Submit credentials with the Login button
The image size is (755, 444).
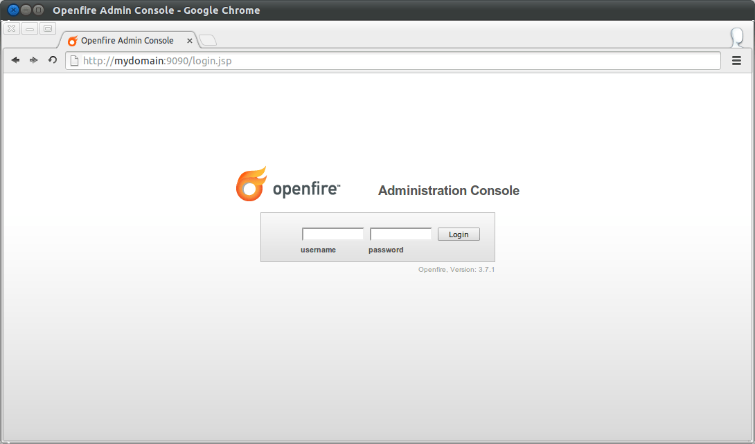459,234
